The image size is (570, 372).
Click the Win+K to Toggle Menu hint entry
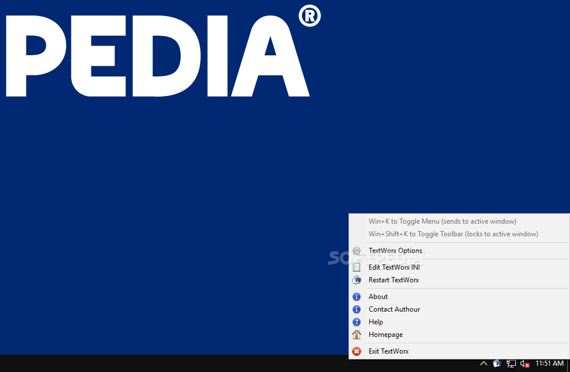[x=459, y=221]
